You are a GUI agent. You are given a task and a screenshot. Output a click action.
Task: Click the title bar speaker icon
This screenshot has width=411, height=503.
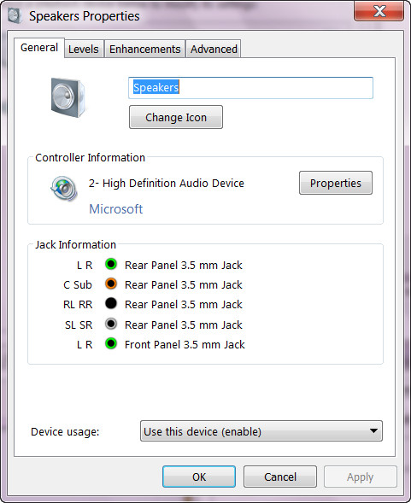pos(15,15)
